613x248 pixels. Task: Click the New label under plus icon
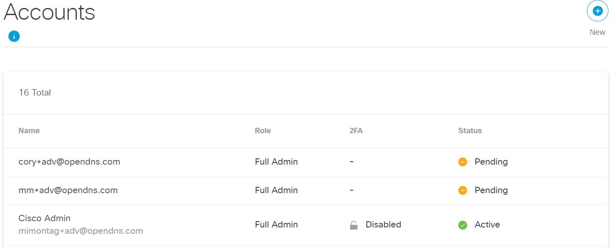click(597, 32)
